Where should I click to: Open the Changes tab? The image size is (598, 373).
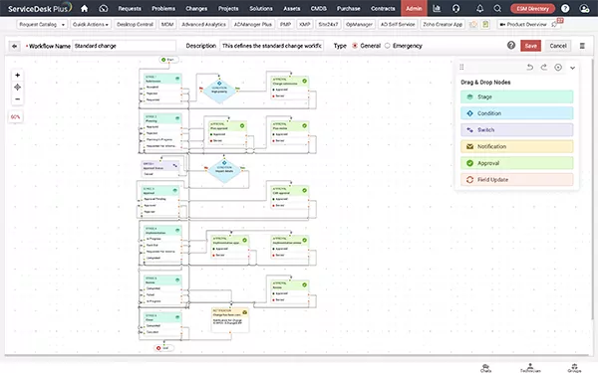tap(196, 8)
